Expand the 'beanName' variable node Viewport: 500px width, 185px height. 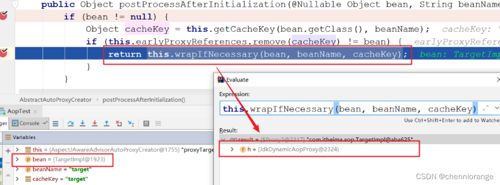(18, 169)
